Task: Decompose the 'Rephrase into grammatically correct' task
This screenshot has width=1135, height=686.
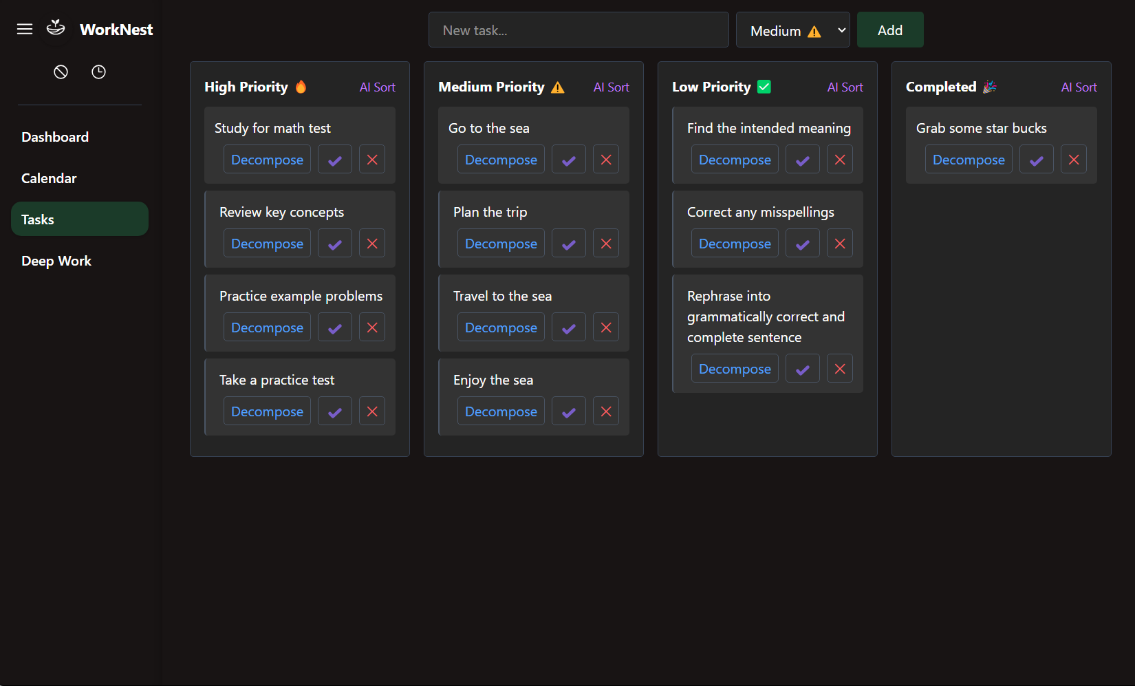Action: [x=735, y=369]
